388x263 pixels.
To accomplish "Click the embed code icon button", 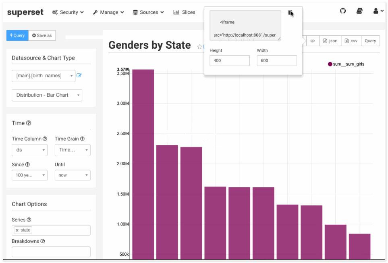I will [x=313, y=41].
